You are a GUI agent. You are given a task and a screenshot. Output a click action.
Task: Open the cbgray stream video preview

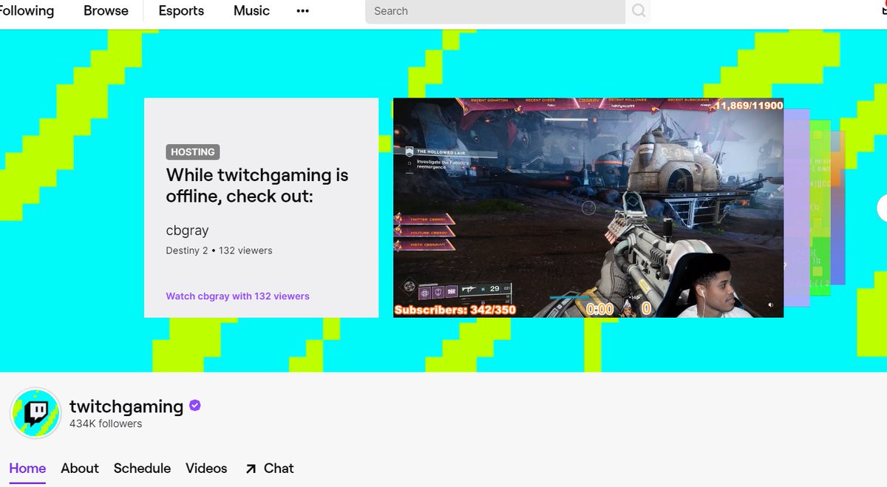click(x=588, y=208)
